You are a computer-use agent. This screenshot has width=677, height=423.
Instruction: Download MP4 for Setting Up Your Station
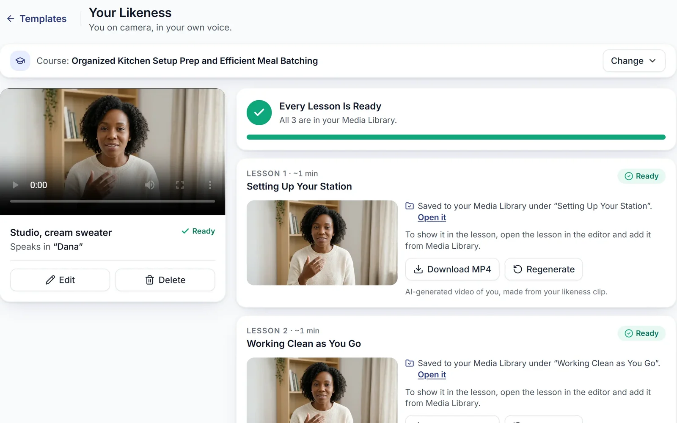(x=452, y=269)
